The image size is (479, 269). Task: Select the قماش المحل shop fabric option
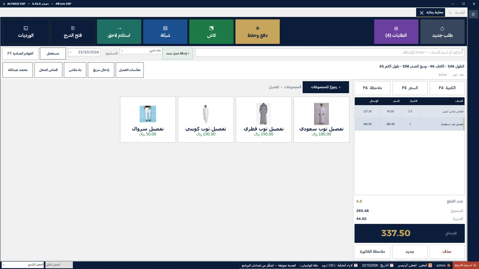pyautogui.click(x=48, y=70)
